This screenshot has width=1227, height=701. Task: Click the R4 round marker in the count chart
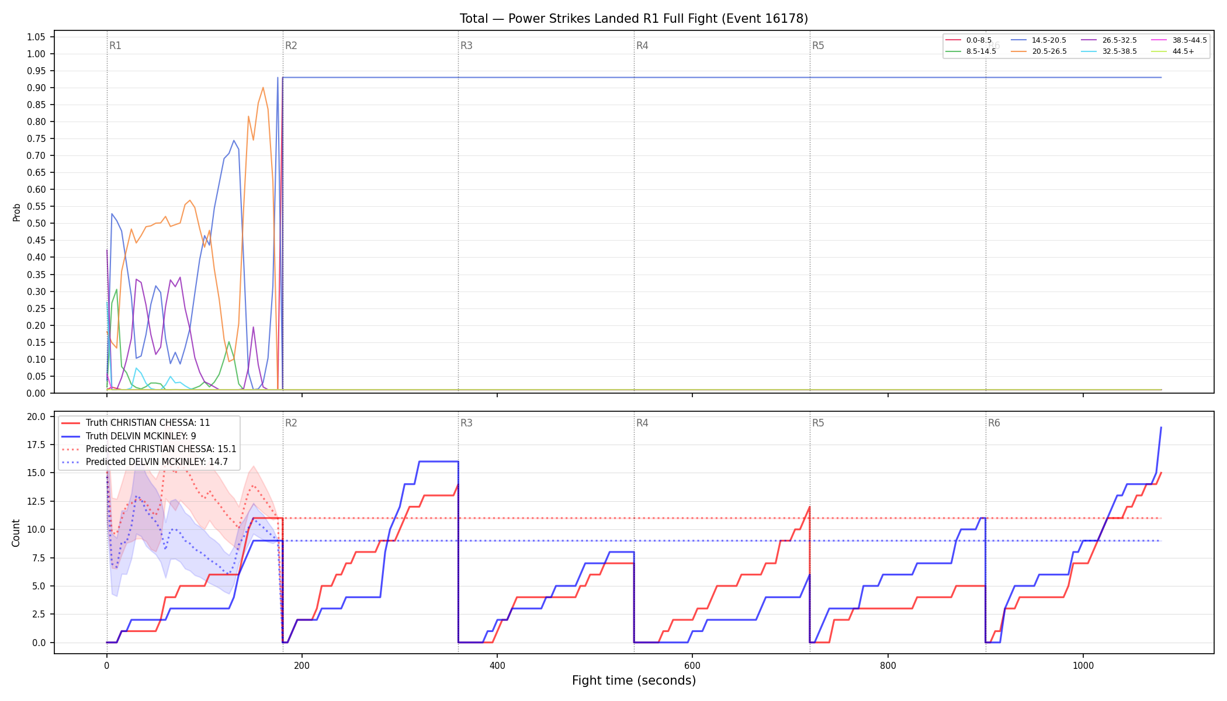coord(642,423)
